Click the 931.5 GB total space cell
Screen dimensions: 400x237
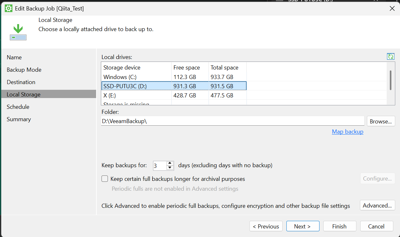(222, 86)
